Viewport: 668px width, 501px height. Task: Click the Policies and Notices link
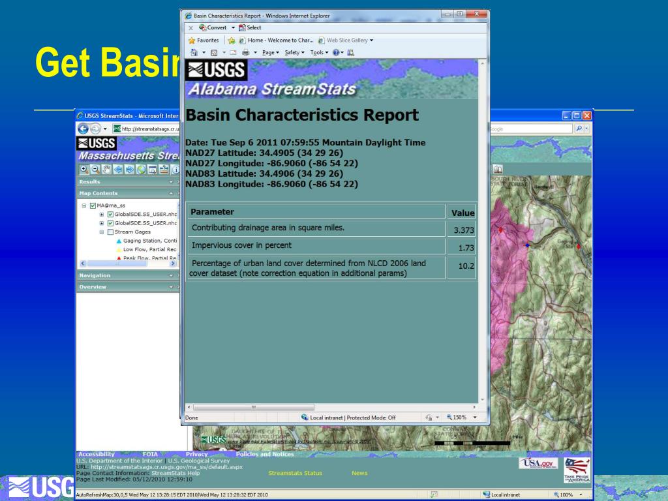pos(265,454)
